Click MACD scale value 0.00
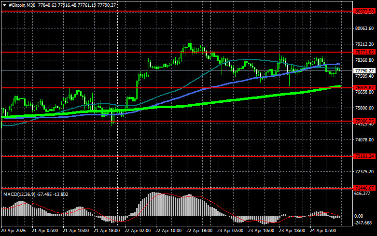 click(x=359, y=216)
